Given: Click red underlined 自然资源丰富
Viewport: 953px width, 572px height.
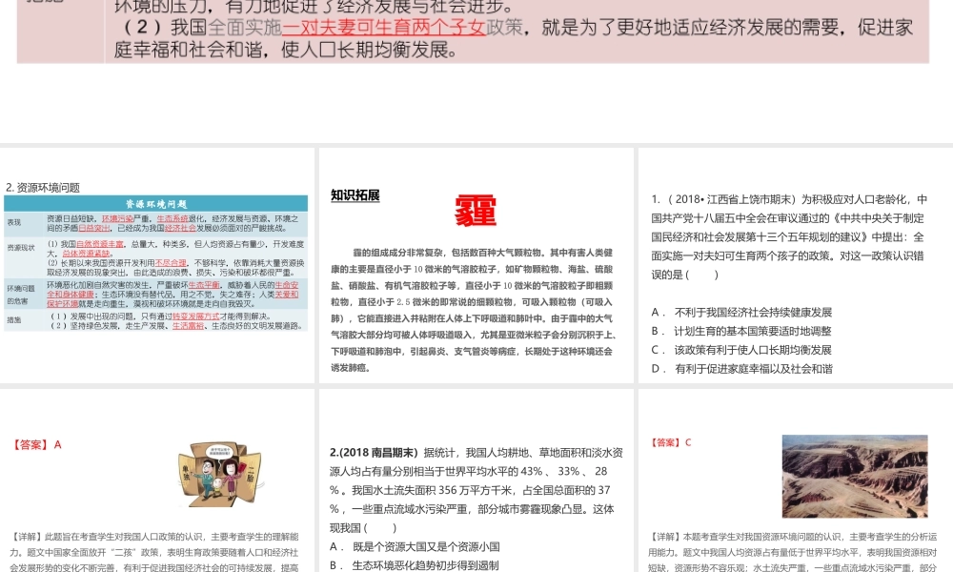Looking at the screenshot, I should pyautogui.click(x=100, y=244).
